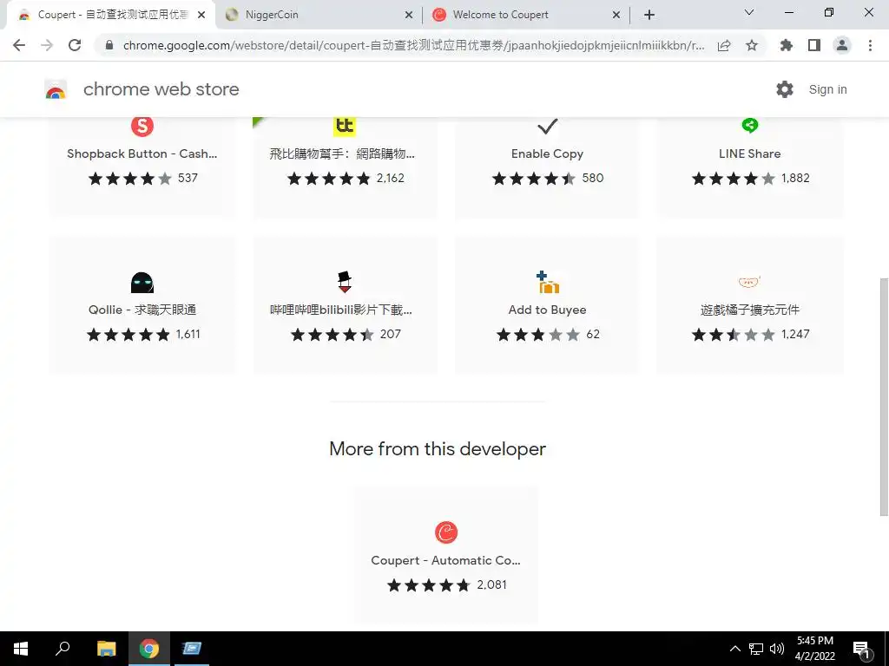Click the Chrome Web Store rainbow logo
This screenshot has width=889, height=666.
click(x=56, y=89)
